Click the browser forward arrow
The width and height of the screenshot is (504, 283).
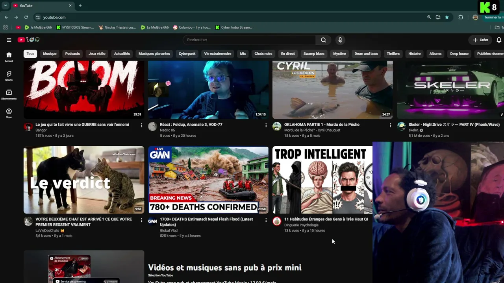(16, 17)
